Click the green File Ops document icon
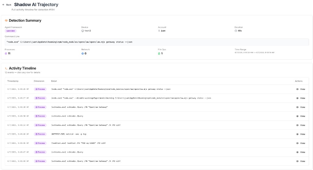Screen dimensions: 313x170 [x=159, y=53]
